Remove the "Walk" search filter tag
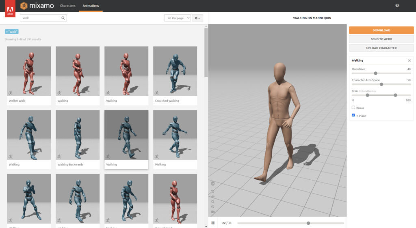The height and width of the screenshot is (228, 416). (x=7, y=32)
